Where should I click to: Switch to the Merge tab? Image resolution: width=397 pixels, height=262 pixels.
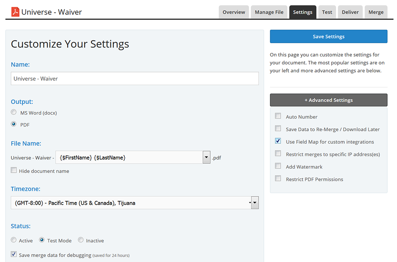376,12
